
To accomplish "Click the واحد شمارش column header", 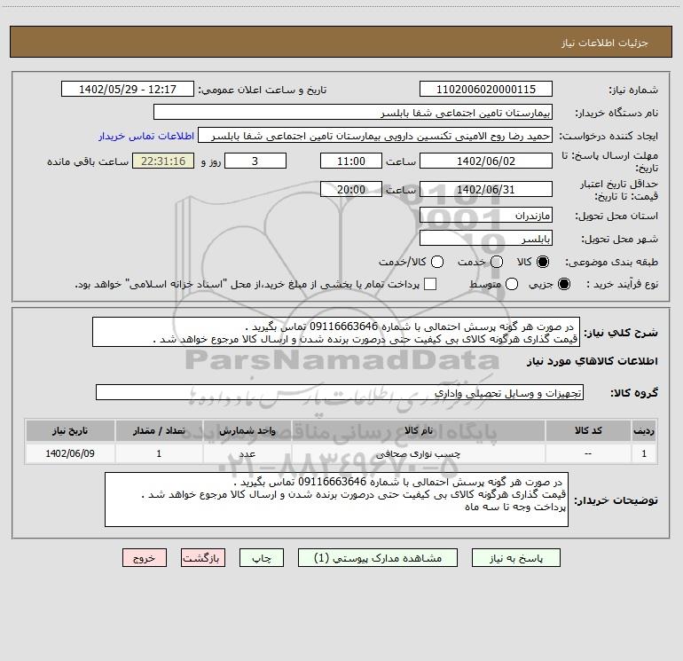I will (x=247, y=430).
